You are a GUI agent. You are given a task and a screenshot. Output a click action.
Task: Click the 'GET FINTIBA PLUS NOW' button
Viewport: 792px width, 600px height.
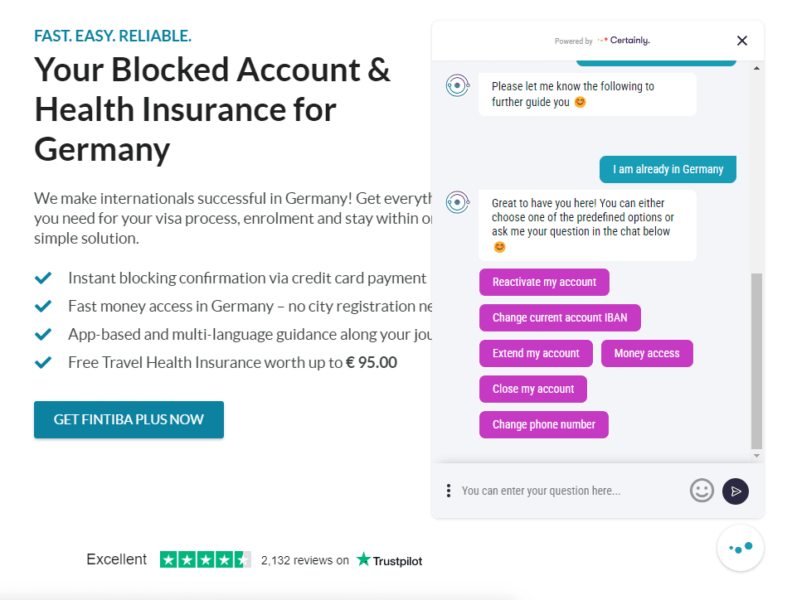pos(129,419)
